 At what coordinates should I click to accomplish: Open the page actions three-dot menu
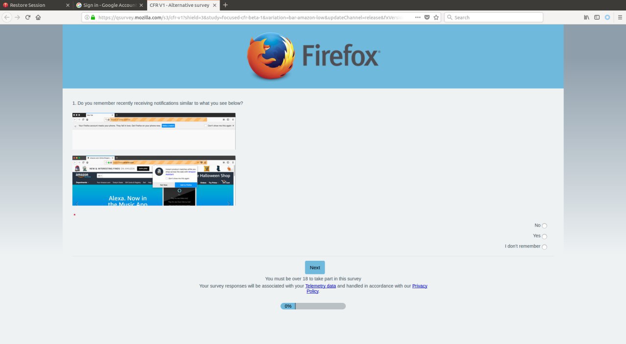point(418,17)
